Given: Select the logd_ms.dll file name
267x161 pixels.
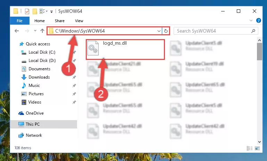Looking at the screenshot, I should pos(115,43).
